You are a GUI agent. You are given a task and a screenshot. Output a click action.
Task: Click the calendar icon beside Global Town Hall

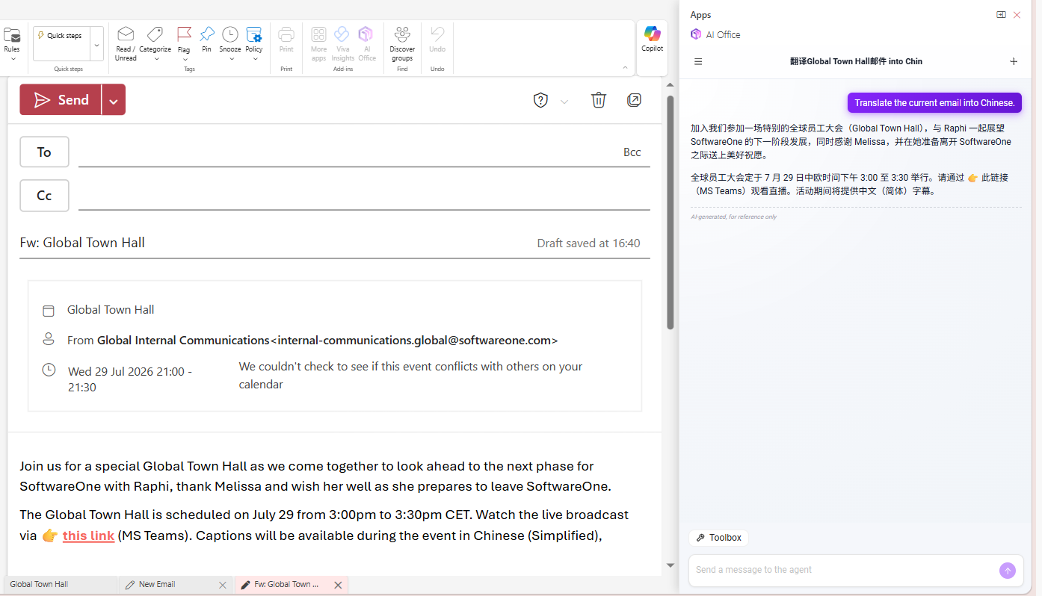click(x=49, y=311)
